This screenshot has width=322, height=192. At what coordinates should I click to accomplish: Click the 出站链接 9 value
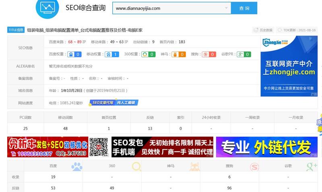[153, 42]
